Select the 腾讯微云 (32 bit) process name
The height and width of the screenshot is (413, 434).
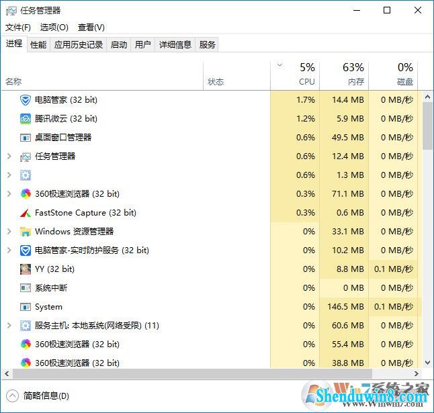coord(66,119)
